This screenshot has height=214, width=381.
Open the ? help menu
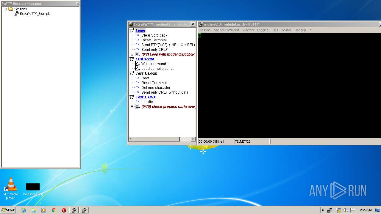pos(310,30)
